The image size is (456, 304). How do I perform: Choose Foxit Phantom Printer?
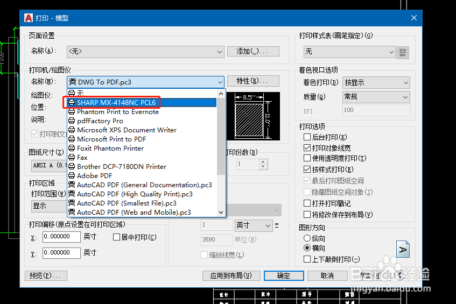(x=142, y=148)
